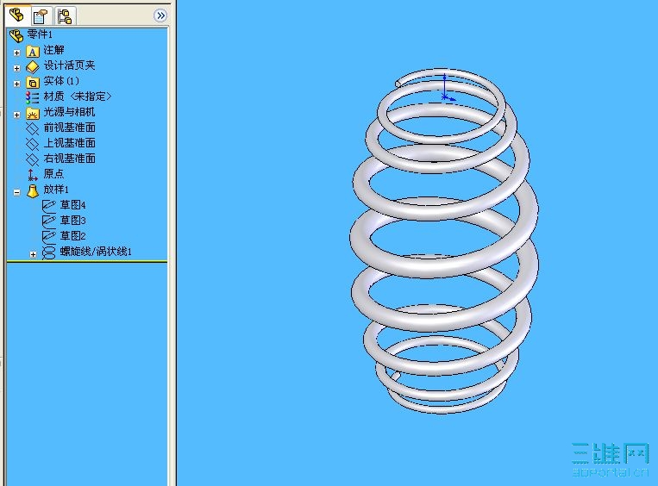This screenshot has width=658, height=486.
Task: Click the 右视基准面 plane icon
Action: tap(32, 159)
